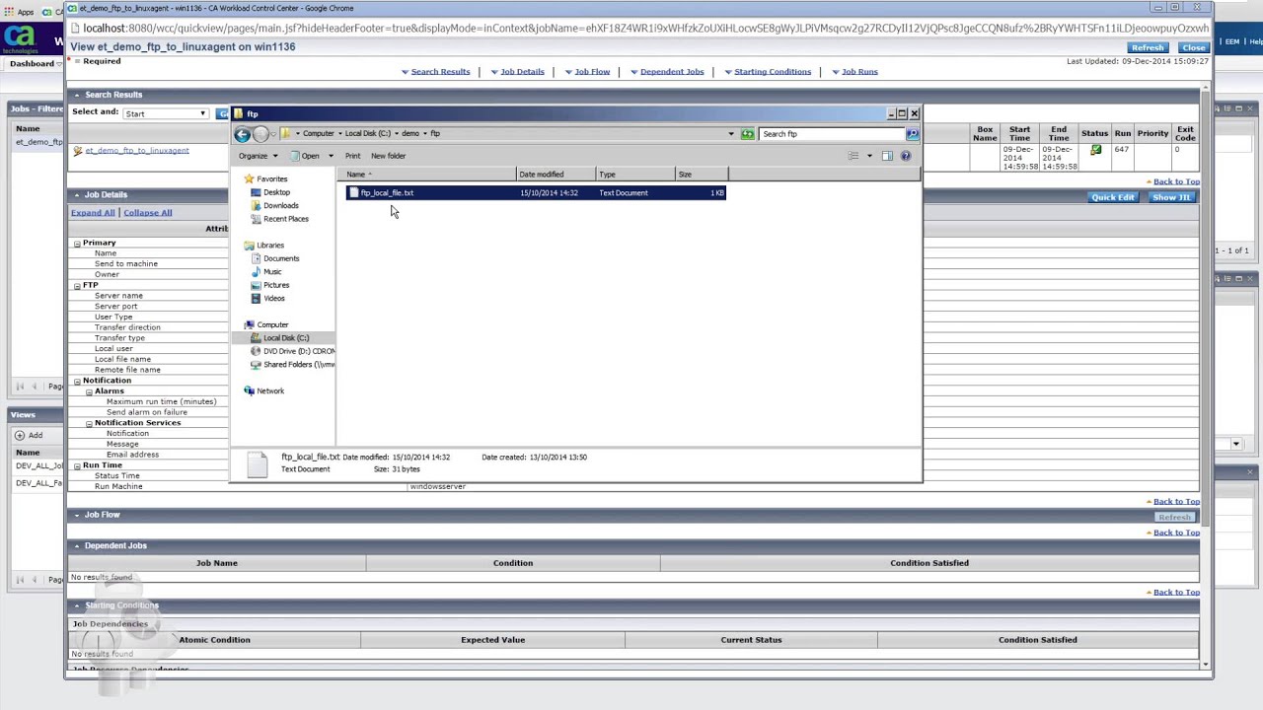Click the Close button in the WCC header
This screenshot has width=1263, height=710.
pos(1194,47)
